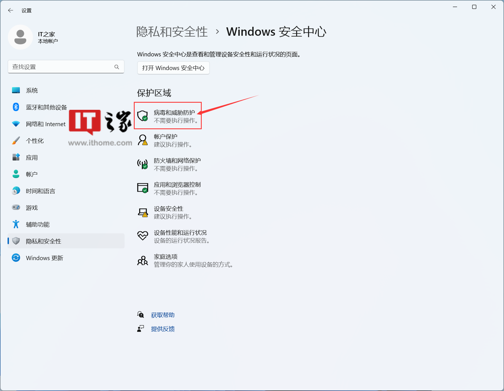Select 帐户 in sidebar
504x391 pixels.
tap(66, 174)
